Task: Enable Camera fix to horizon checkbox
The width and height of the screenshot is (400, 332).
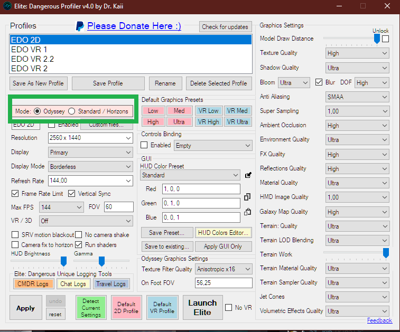Action: [x=15, y=245]
